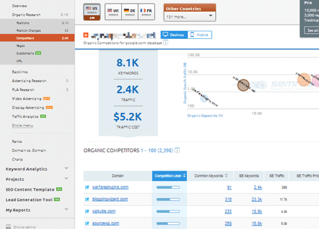Open external link icon for bloggingwizard.com
Screen dimensions: 319x229
pos(87,199)
